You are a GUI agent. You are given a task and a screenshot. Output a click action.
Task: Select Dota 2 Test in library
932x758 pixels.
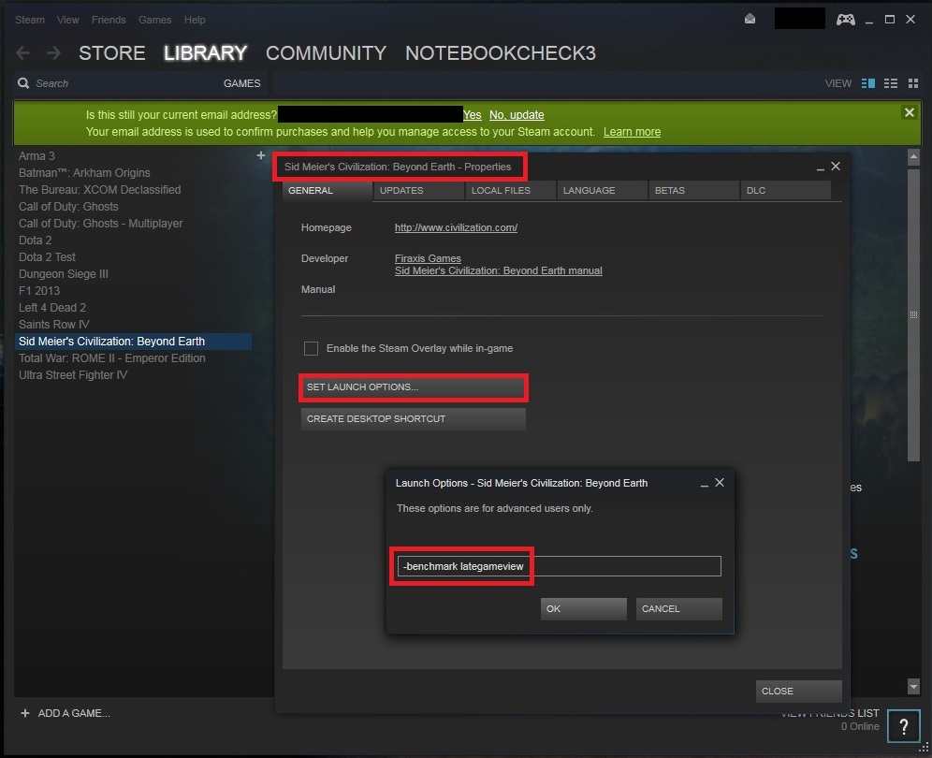[47, 256]
